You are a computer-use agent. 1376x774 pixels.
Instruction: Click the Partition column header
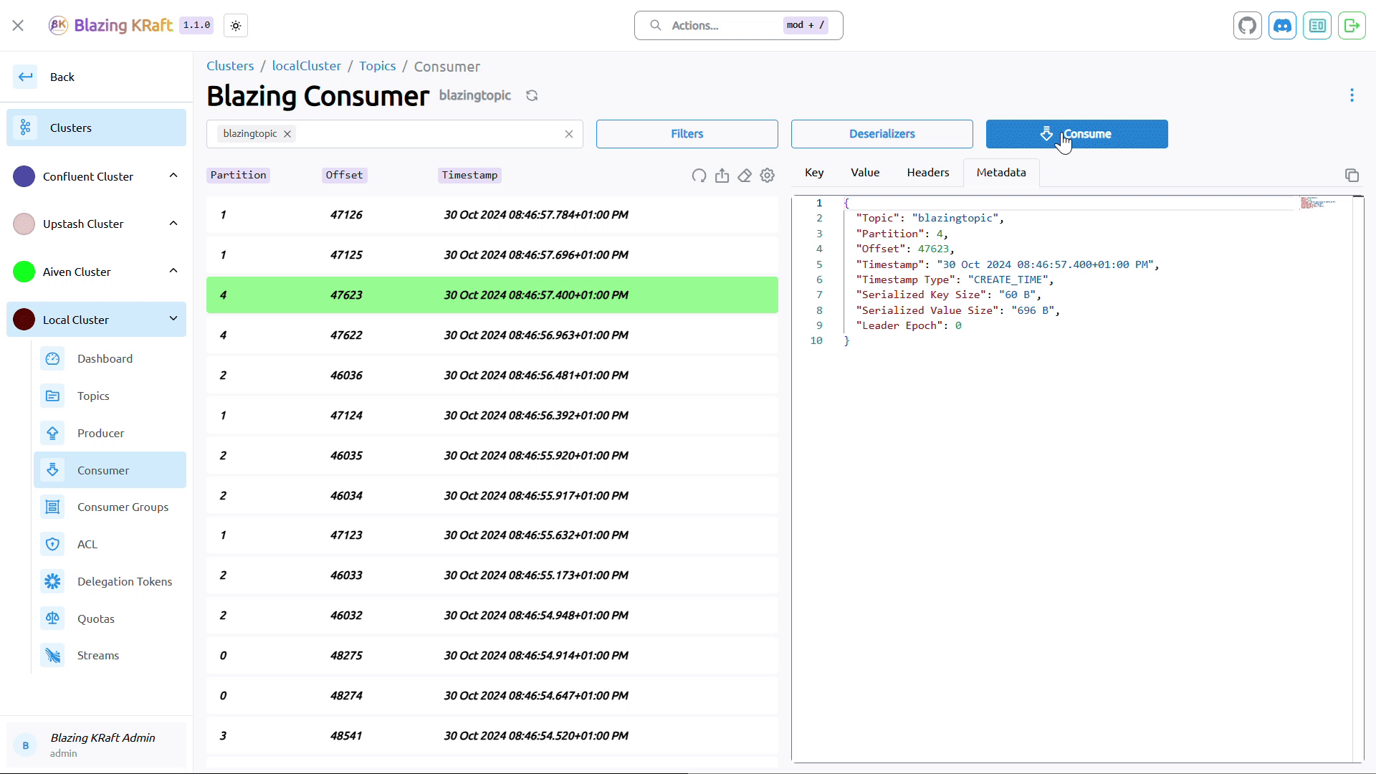[238, 175]
